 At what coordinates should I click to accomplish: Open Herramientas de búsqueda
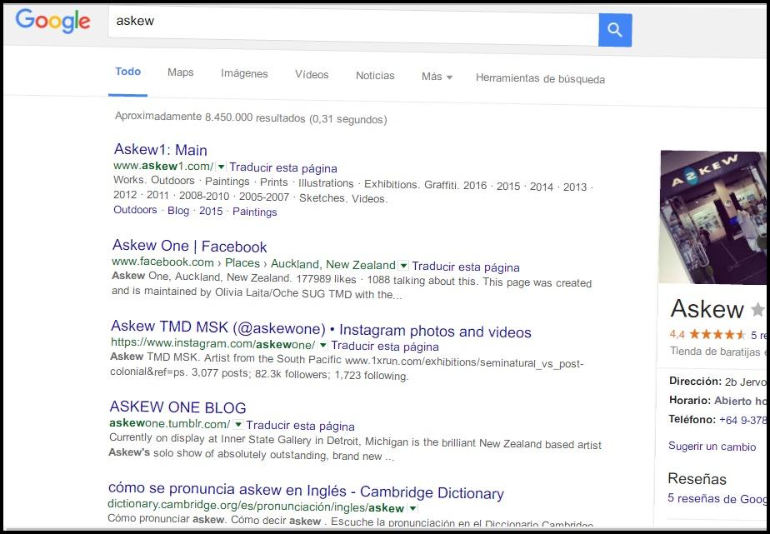540,79
